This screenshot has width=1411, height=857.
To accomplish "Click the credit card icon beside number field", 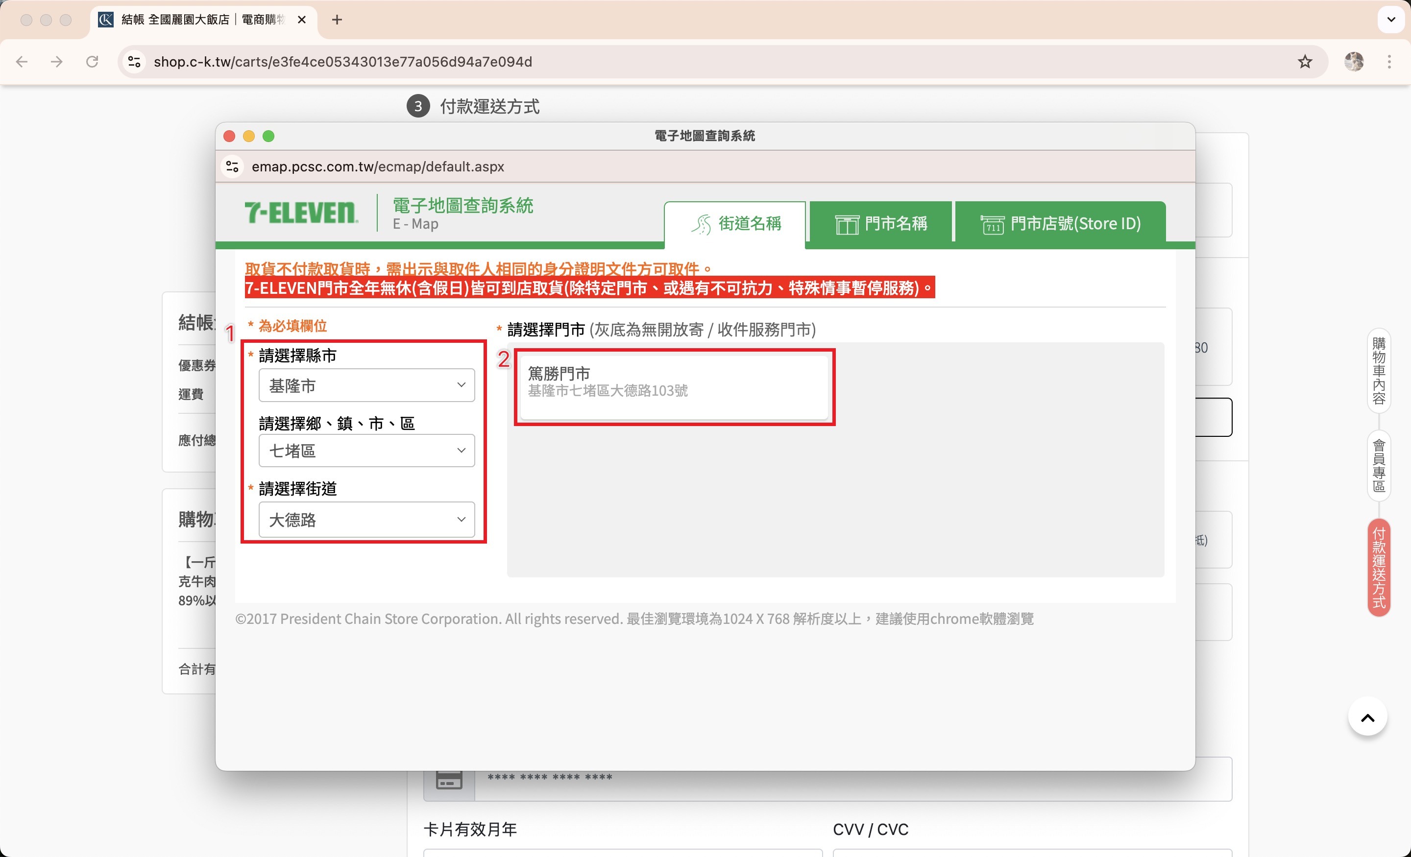I will click(449, 780).
